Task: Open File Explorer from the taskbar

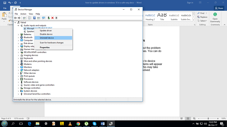Action: [x=38, y=124]
